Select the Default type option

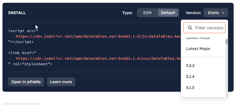168,13
